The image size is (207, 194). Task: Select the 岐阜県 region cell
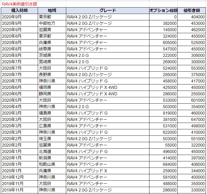[52, 49]
